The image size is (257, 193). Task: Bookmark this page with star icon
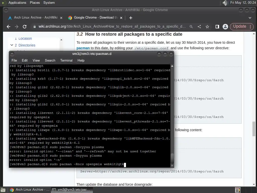(207, 27)
